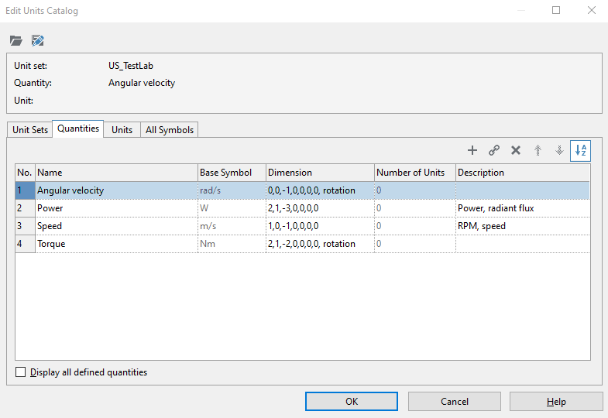Enable Display all defined quantities checkbox
Screen dimensions: 608x418
coord(21,372)
